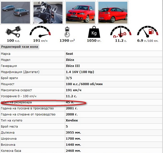Select the '6.9 л./100 км.' consumption value
This screenshot has height=153, width=163.
[x=148, y=40]
